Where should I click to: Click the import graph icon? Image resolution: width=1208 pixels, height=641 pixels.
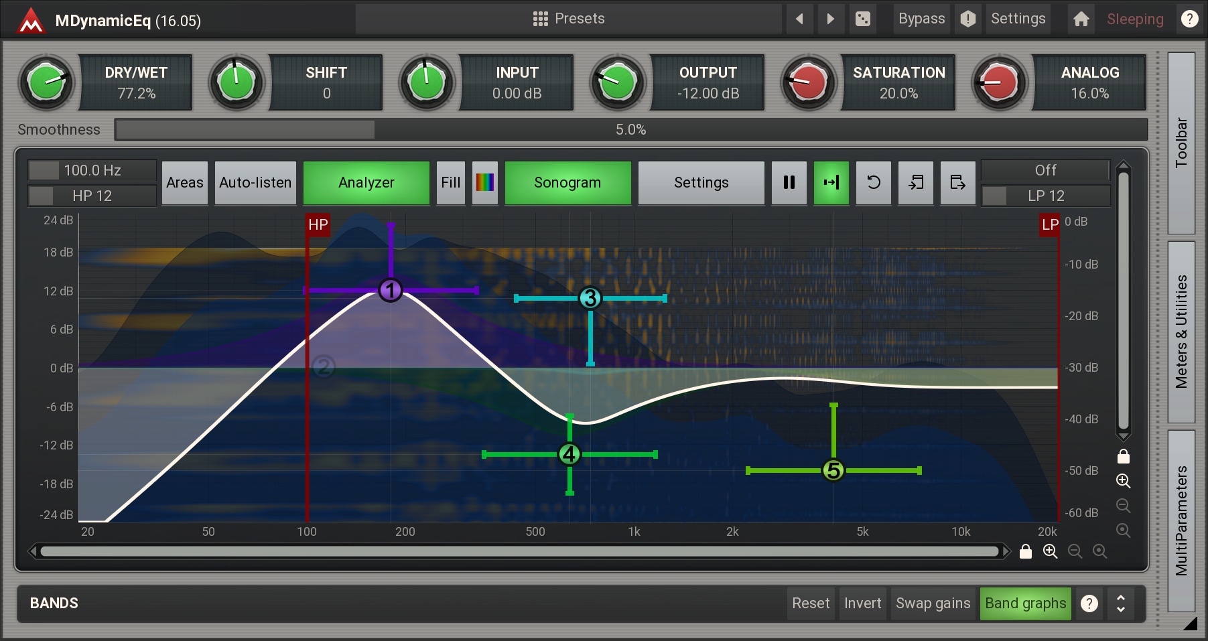916,182
